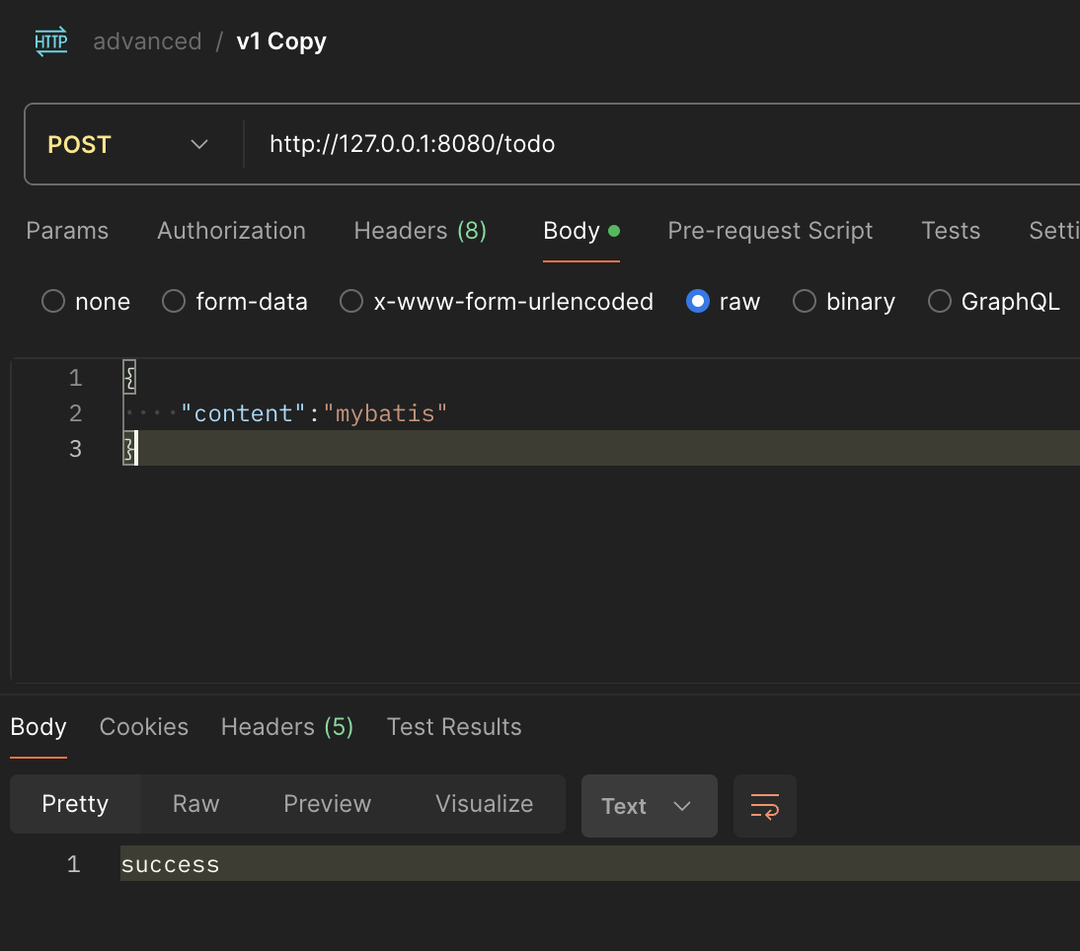Select the binary body option

click(x=844, y=302)
